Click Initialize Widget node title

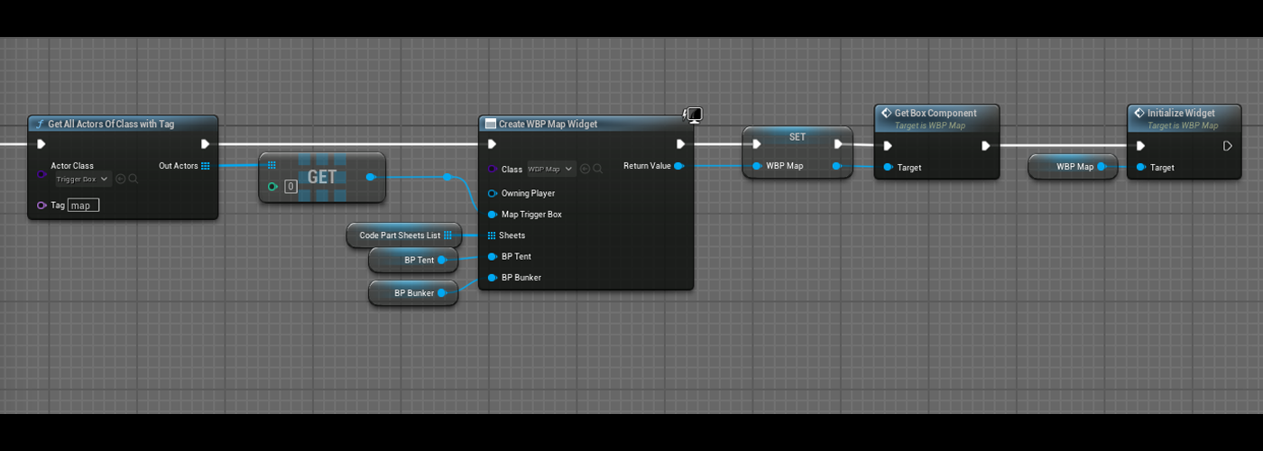tap(1181, 114)
